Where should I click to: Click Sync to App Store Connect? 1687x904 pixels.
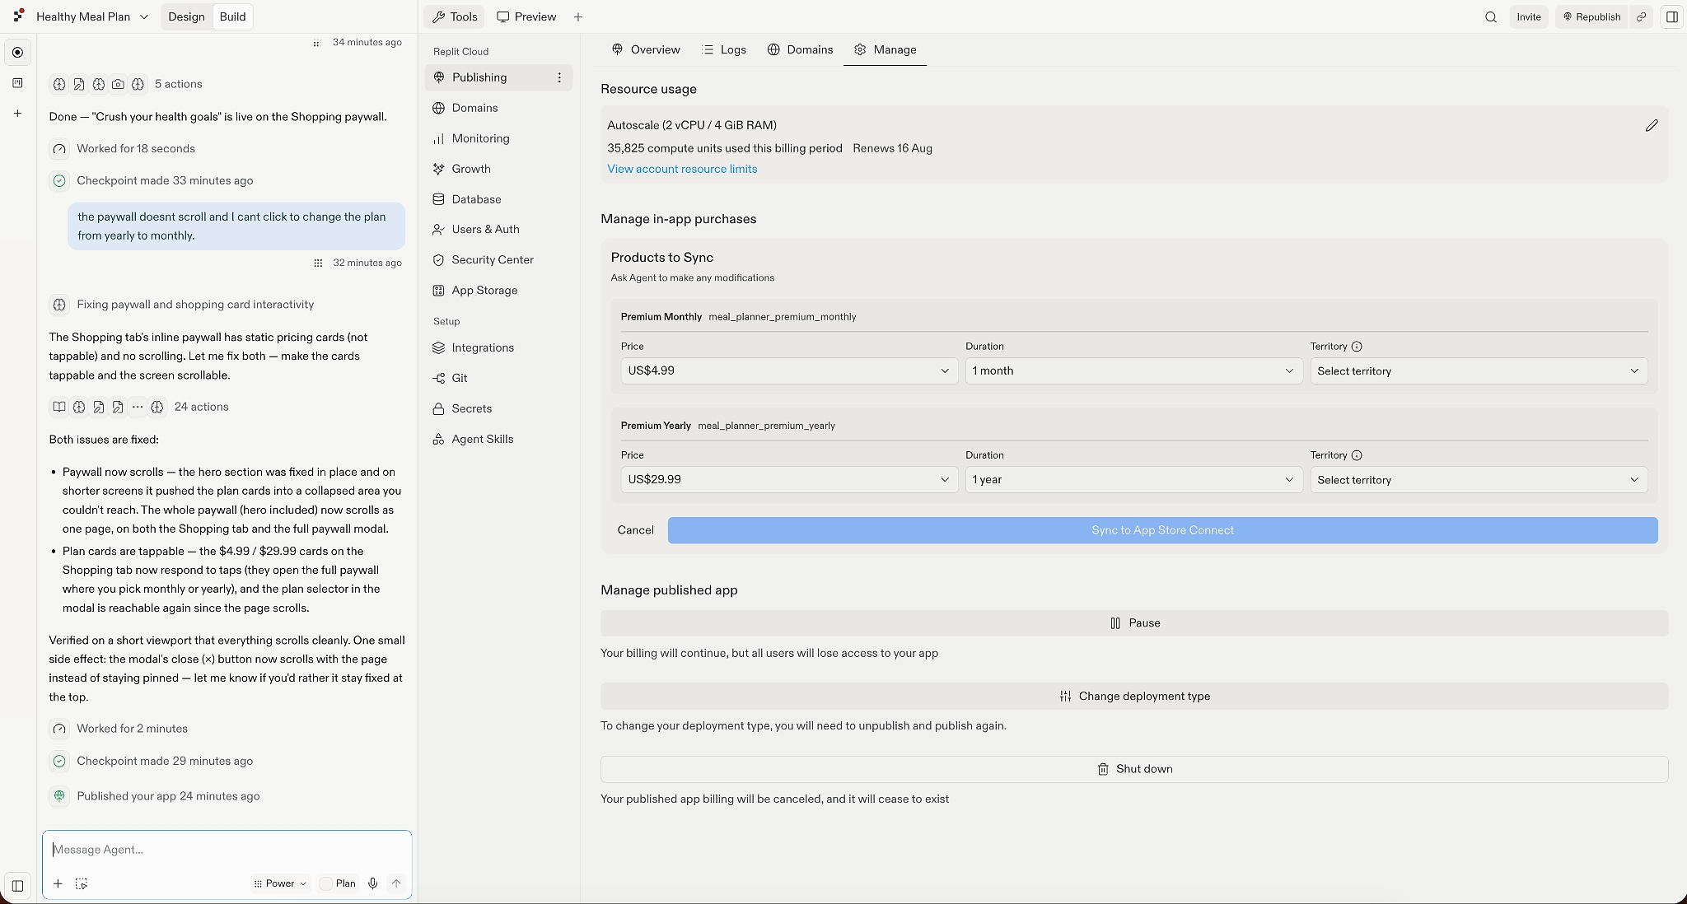click(x=1162, y=530)
